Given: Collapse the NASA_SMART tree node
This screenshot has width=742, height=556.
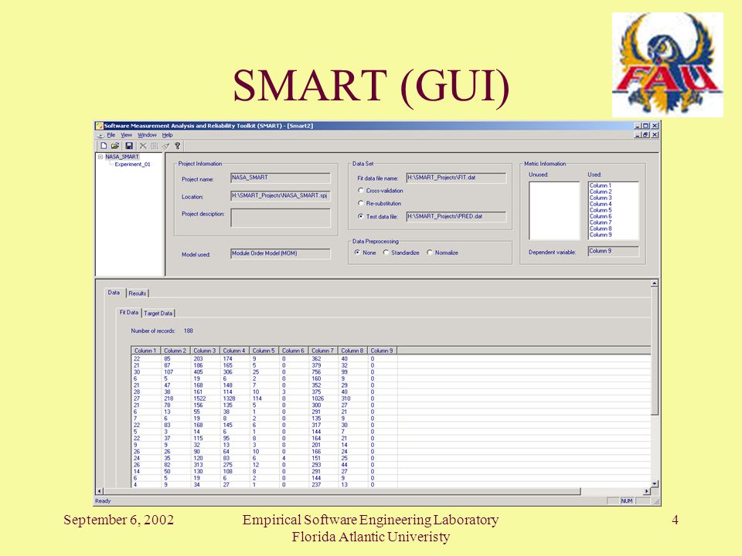Looking at the screenshot, I should coord(100,157).
